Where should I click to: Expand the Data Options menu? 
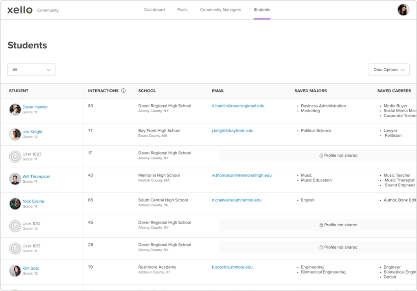[388, 70]
